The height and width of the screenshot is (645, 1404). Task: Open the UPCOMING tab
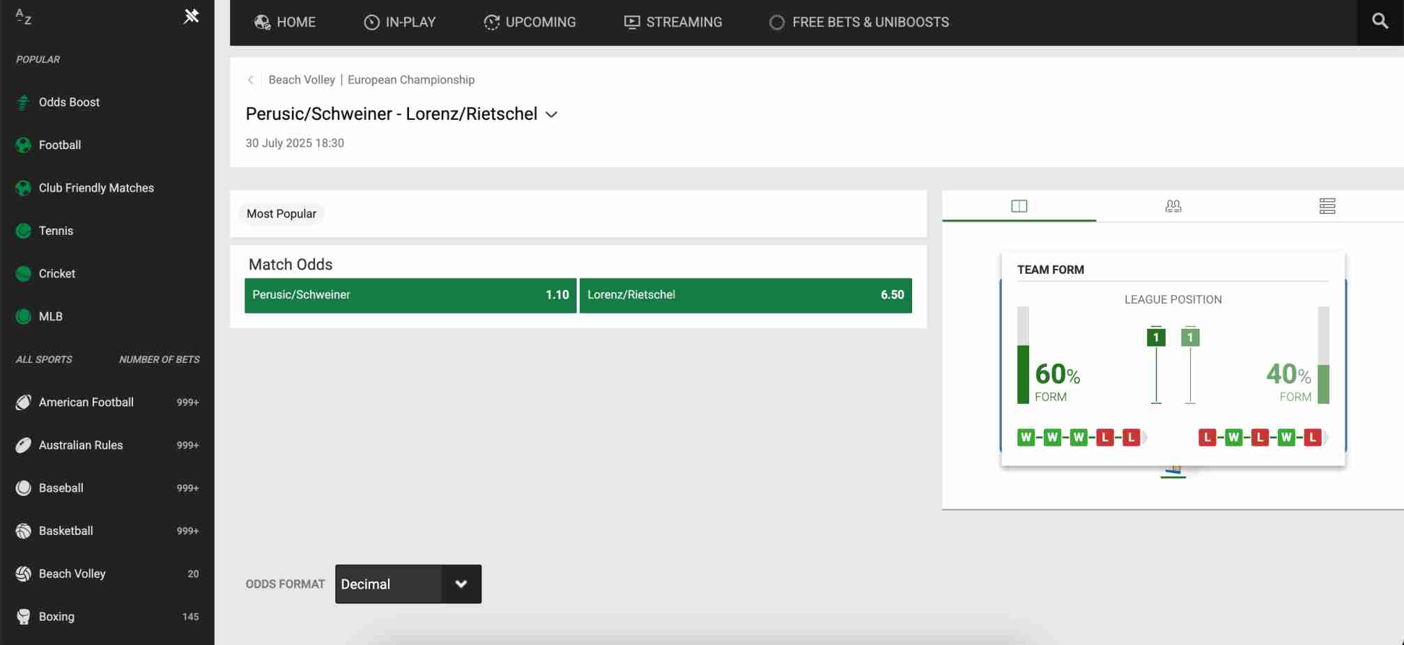[530, 22]
